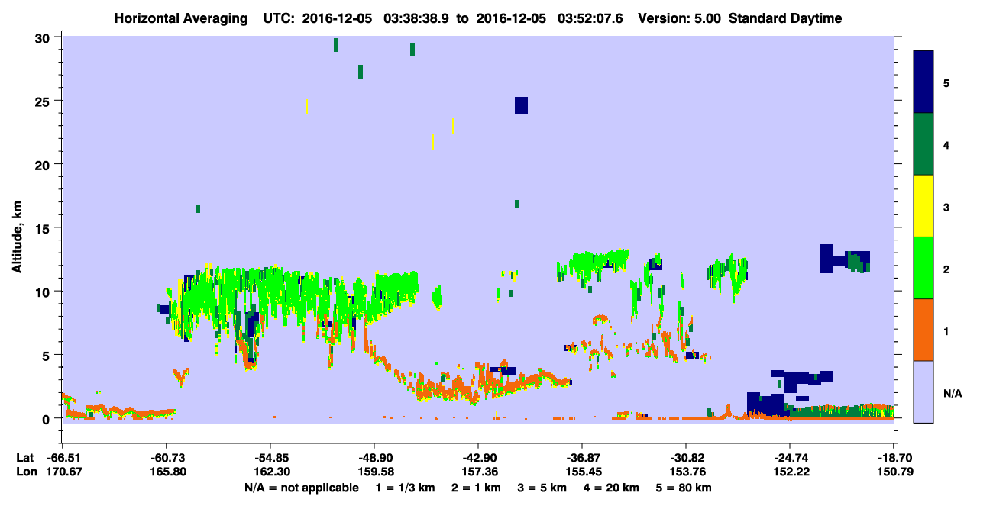Click the 'Lat' row label
Viewport: 993px width, 509px height.
point(24,458)
